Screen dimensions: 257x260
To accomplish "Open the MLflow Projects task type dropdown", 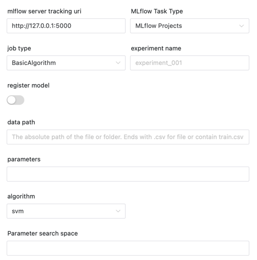I will coord(189,26).
